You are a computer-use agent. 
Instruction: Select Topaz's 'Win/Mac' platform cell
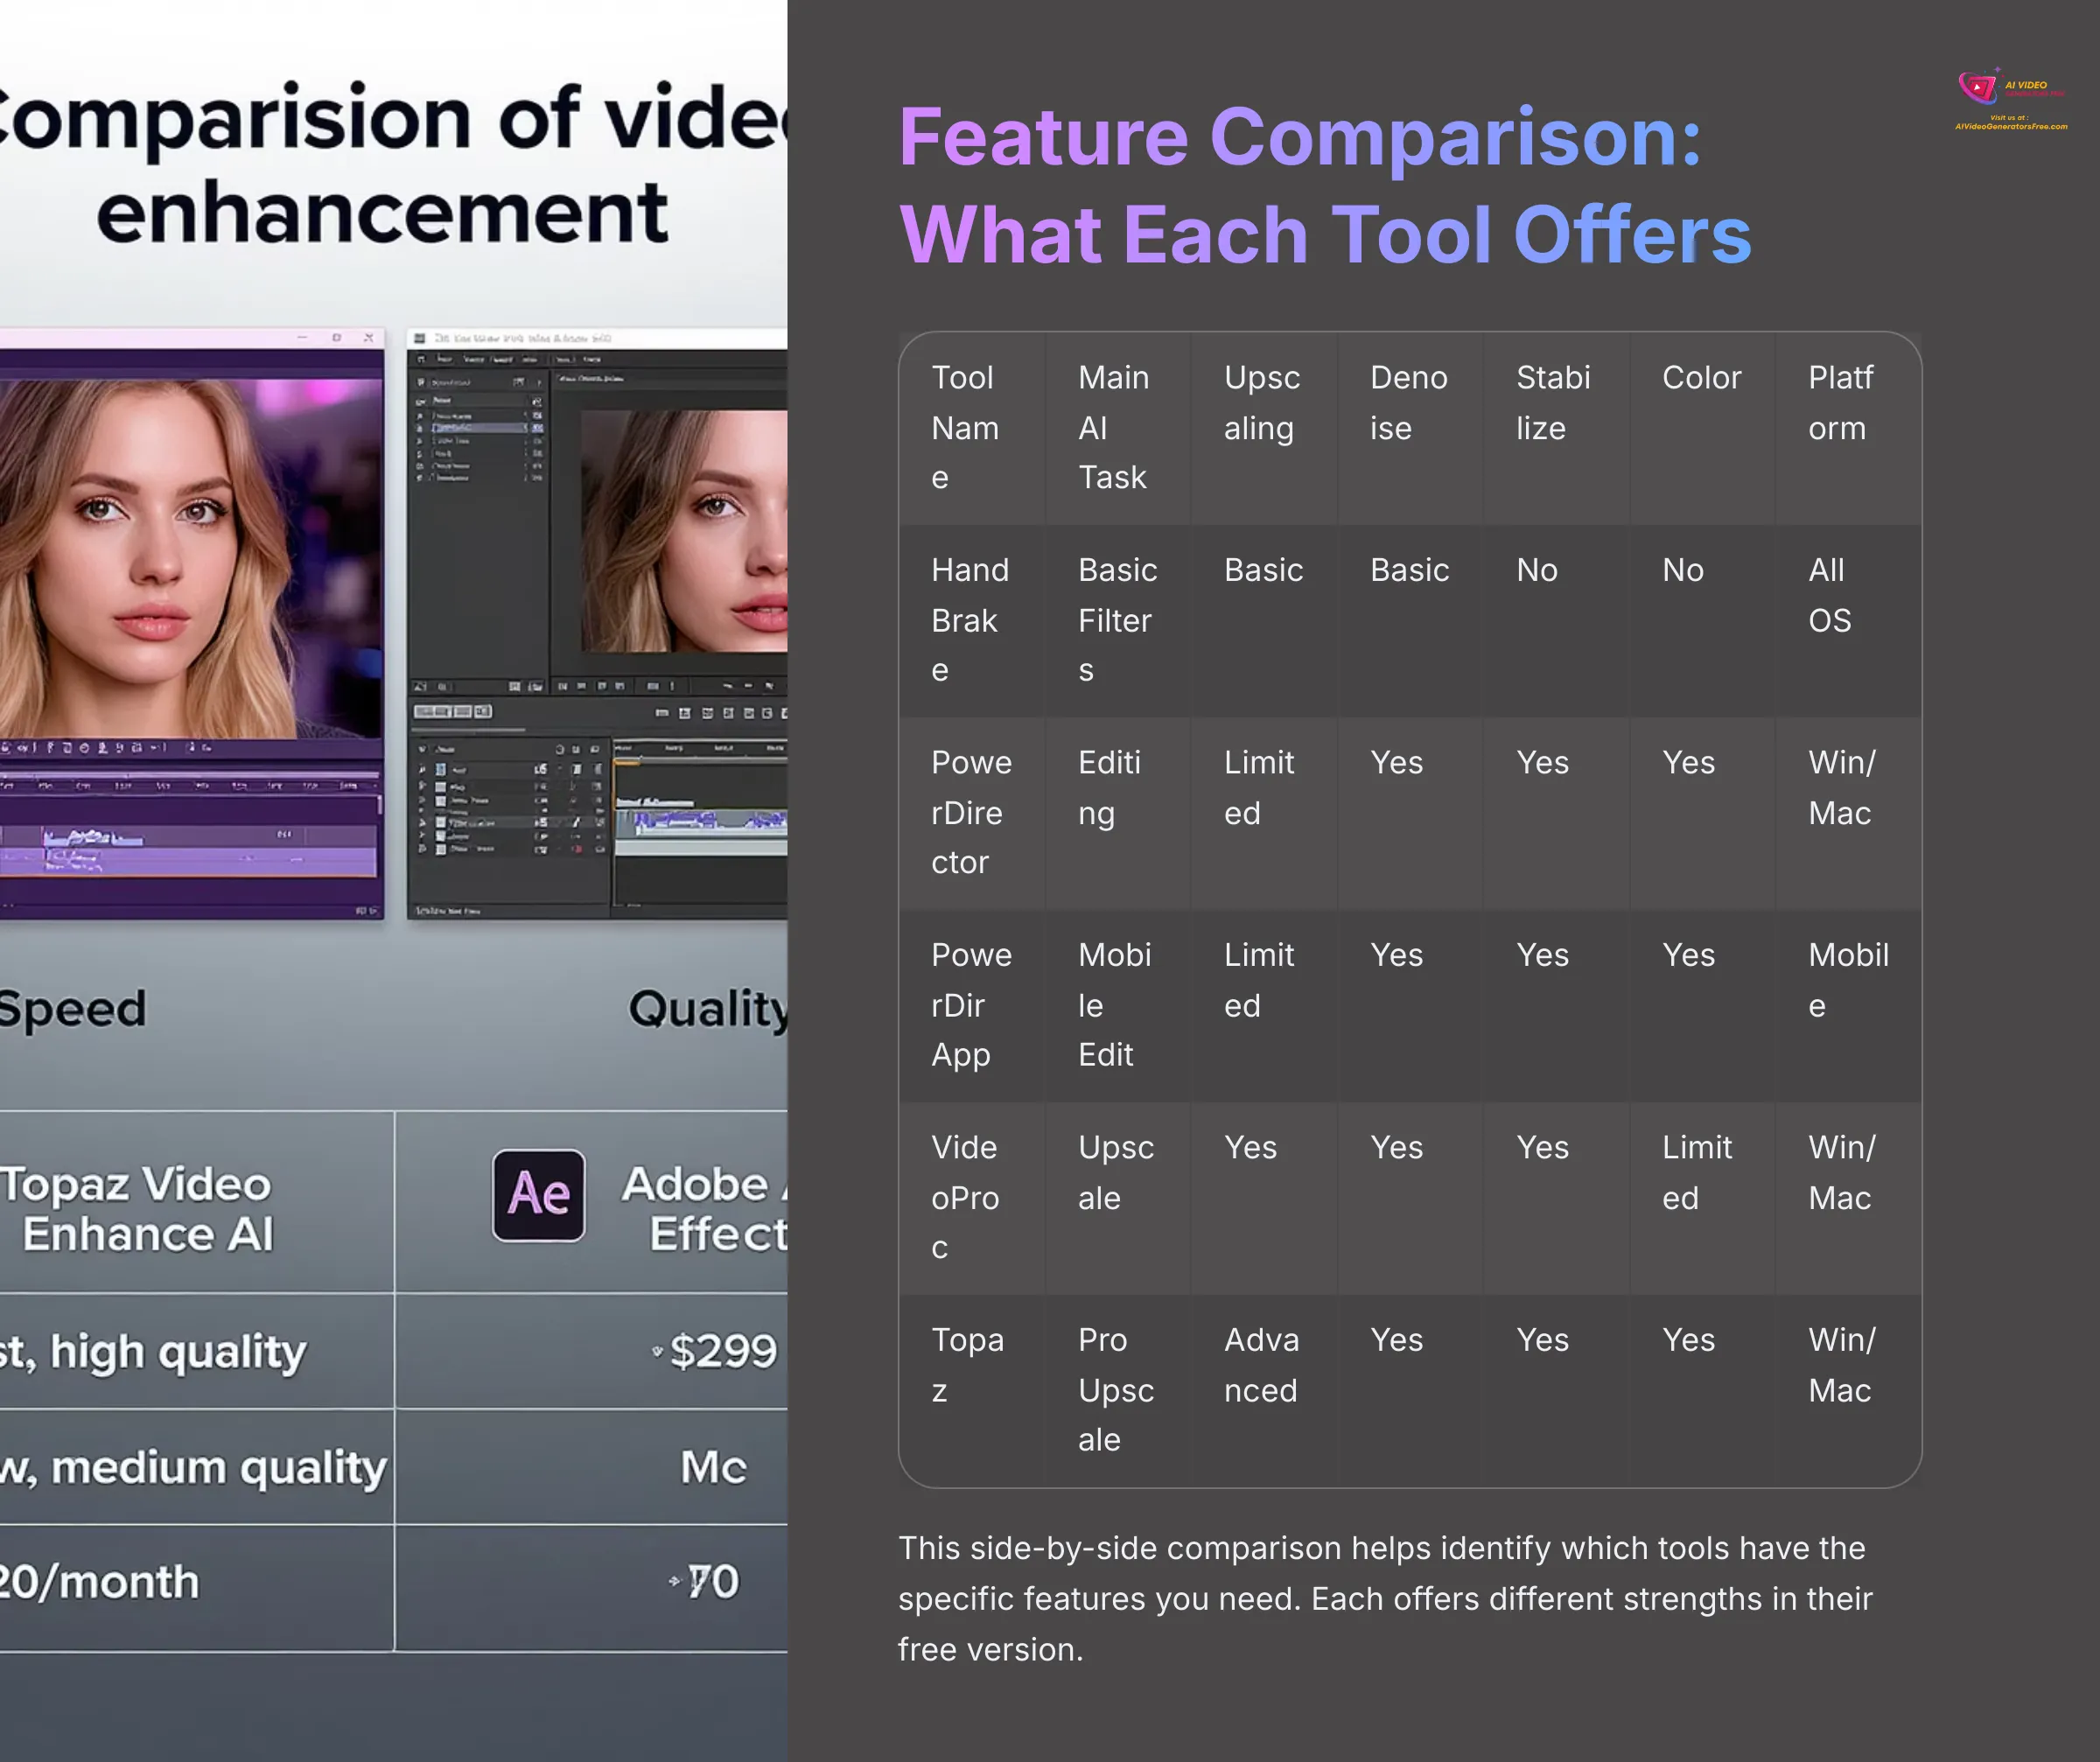point(1848,1390)
